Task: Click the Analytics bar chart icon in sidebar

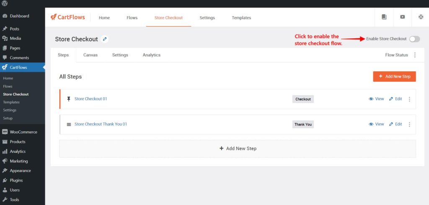Action: [5, 151]
